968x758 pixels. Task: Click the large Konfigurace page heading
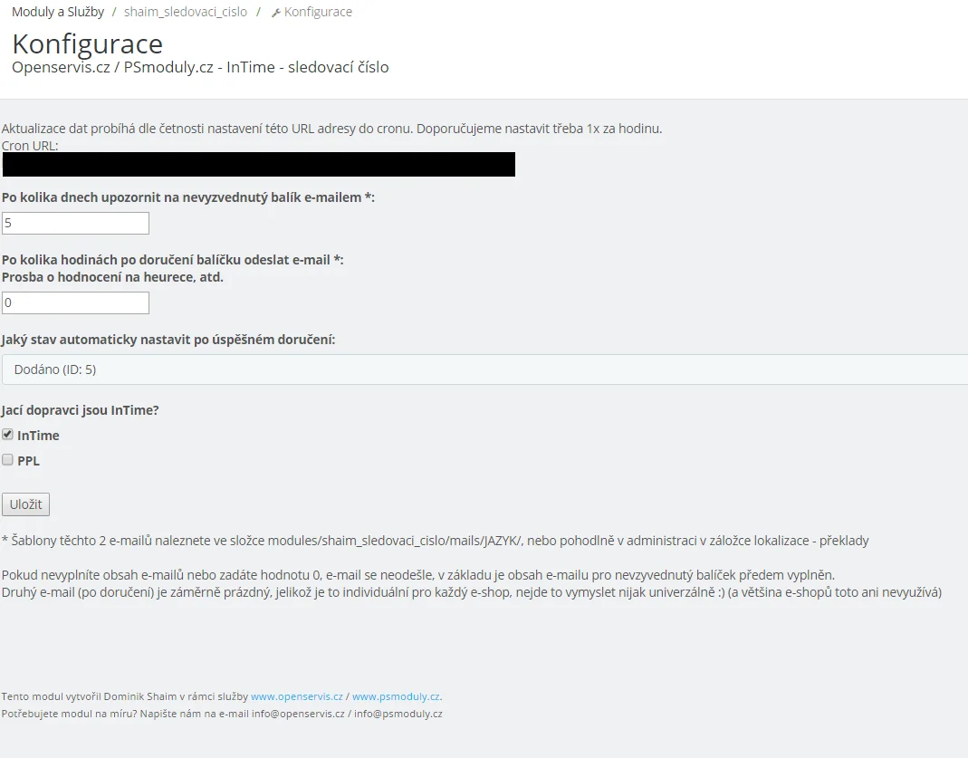click(87, 43)
